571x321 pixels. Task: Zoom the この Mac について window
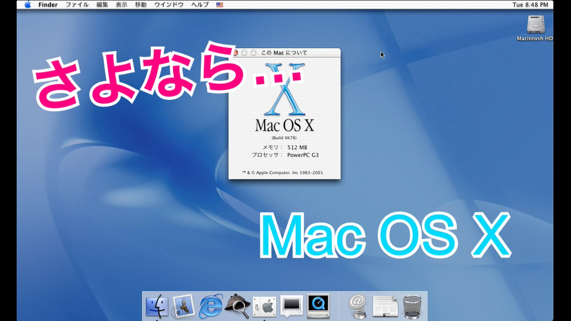coord(253,53)
